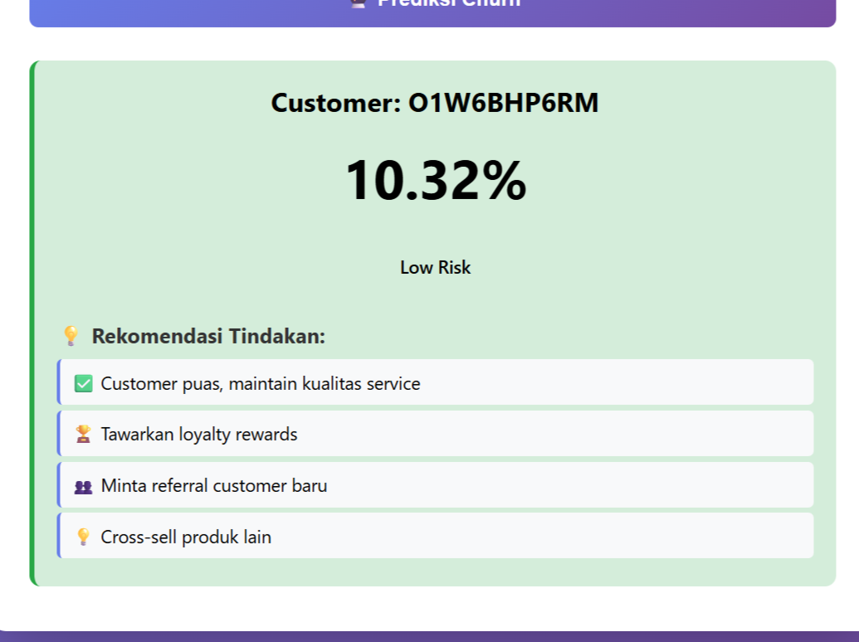Select the 'Cross-sell produk lain' recommendation text

pyautogui.click(x=186, y=537)
